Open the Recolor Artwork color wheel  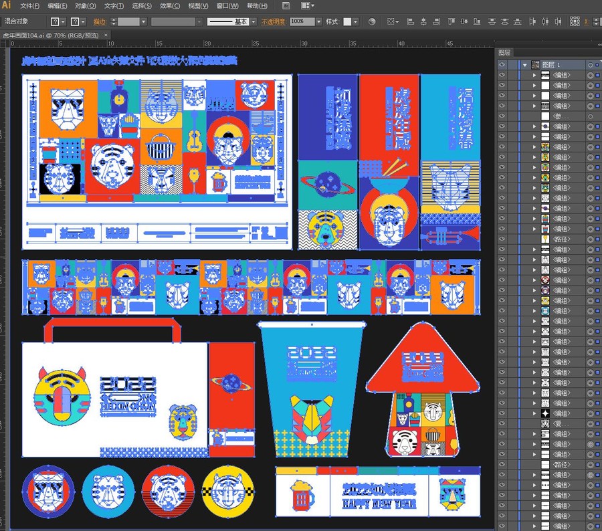point(372,22)
